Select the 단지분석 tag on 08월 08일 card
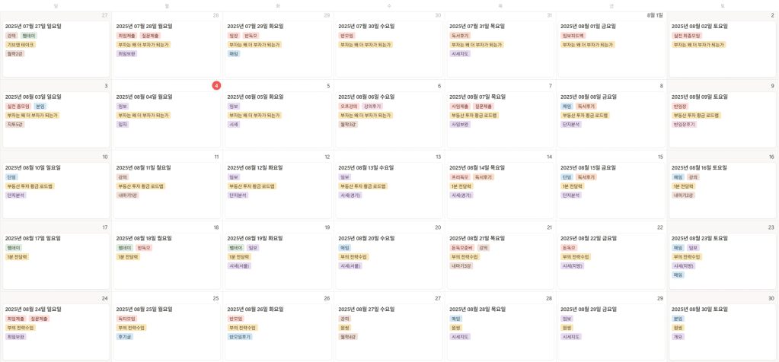The height and width of the screenshot is (362, 779). coord(571,125)
